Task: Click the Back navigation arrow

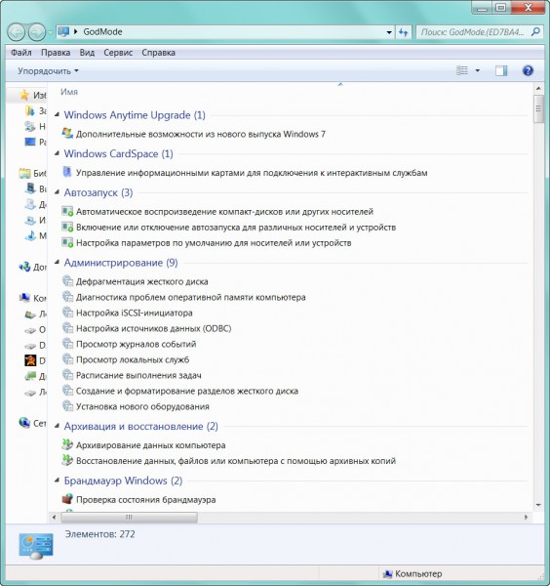Action: click(x=16, y=32)
